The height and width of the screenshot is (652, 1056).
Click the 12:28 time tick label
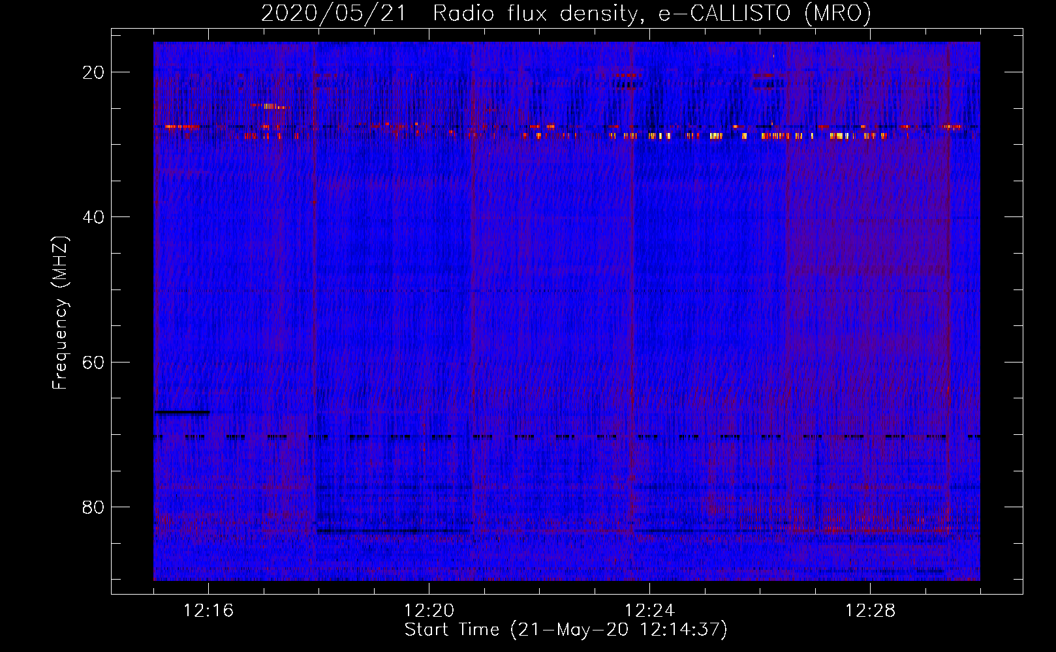[x=871, y=611]
